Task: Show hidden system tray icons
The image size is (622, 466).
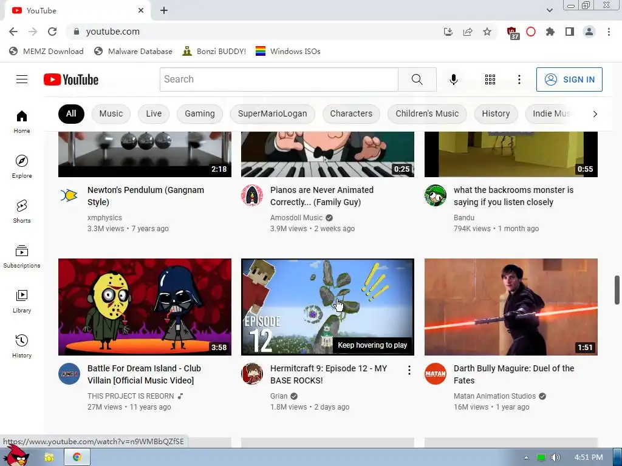Action: [x=526, y=458]
